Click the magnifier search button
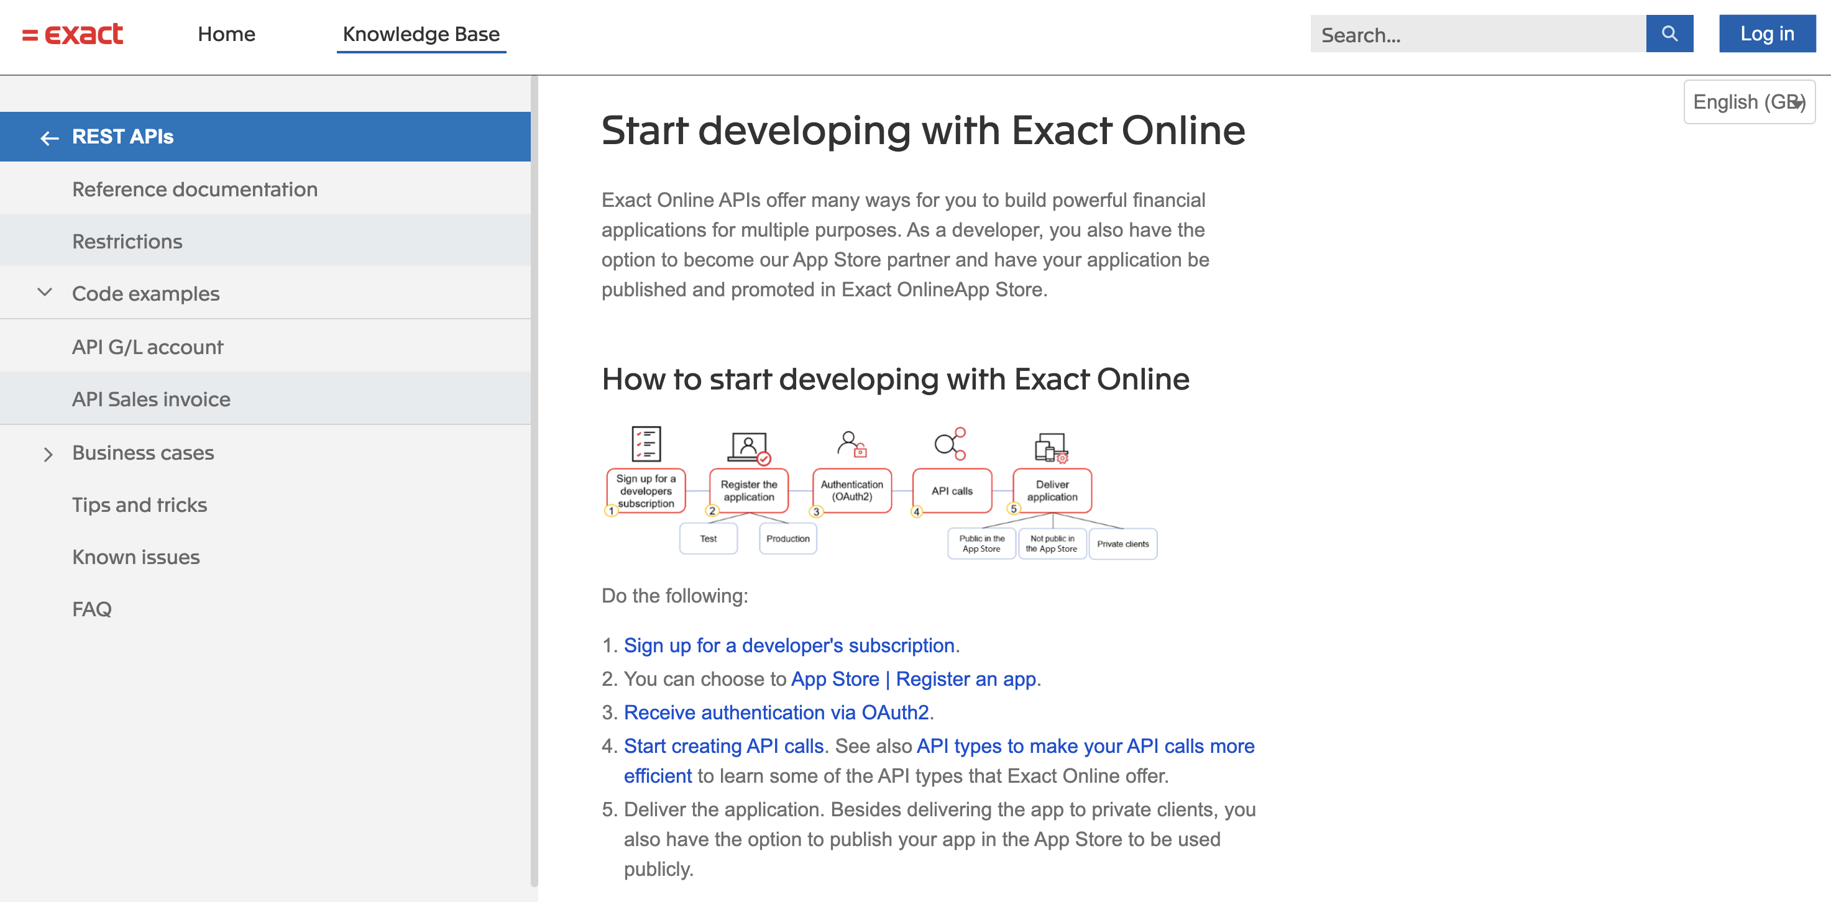Image resolution: width=1831 pixels, height=902 pixels. click(x=1669, y=34)
